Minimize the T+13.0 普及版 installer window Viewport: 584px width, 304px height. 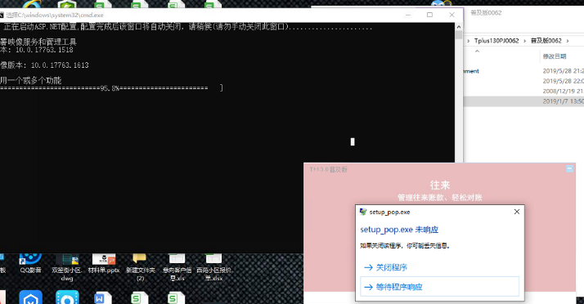(x=569, y=169)
